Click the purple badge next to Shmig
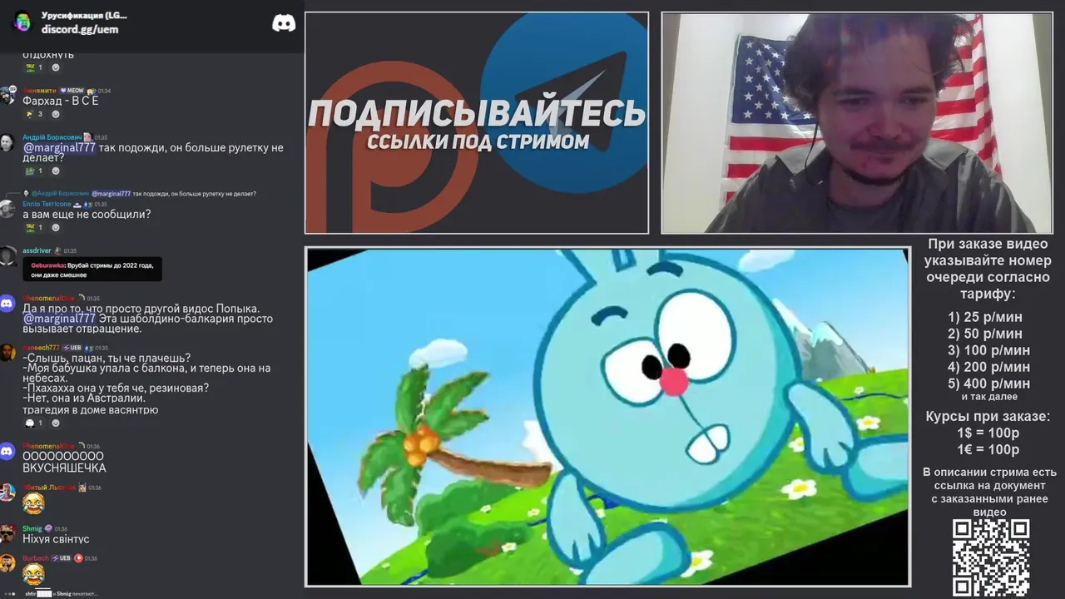1065x599 pixels. (48, 528)
